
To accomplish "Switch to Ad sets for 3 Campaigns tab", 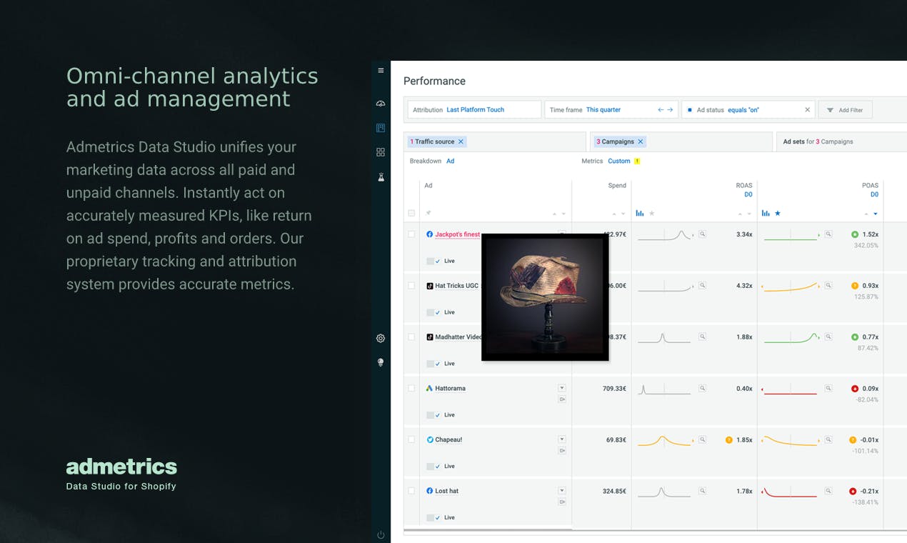I will (x=818, y=141).
